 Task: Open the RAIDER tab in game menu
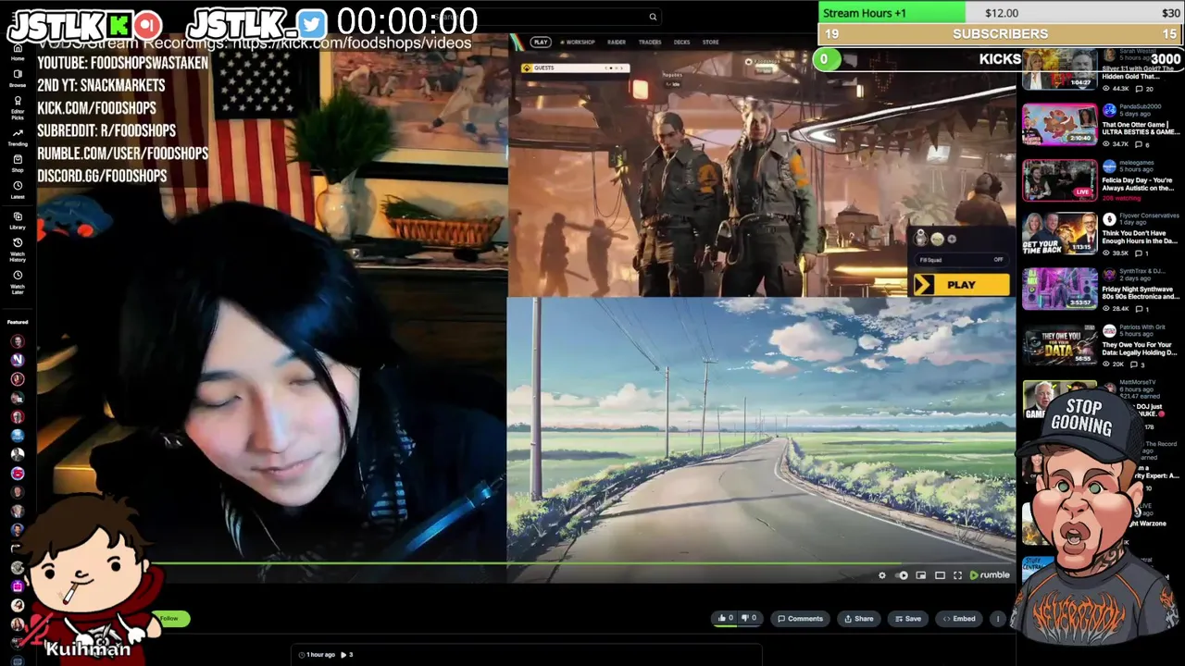point(617,42)
